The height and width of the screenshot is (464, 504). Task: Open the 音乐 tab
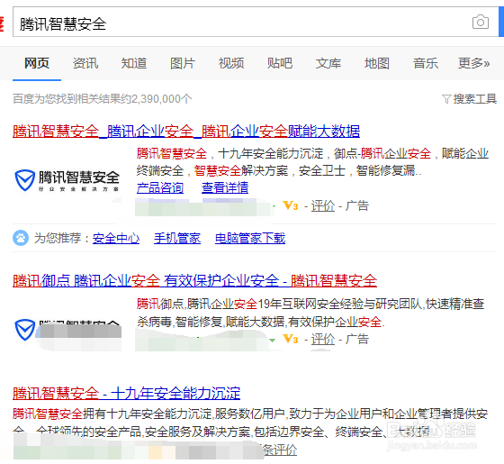coord(426,63)
